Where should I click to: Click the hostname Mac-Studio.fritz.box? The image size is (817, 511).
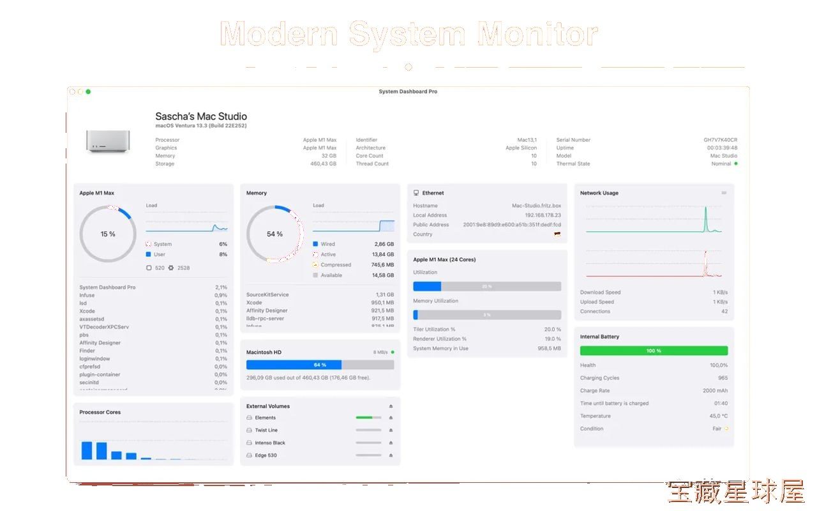tap(537, 206)
